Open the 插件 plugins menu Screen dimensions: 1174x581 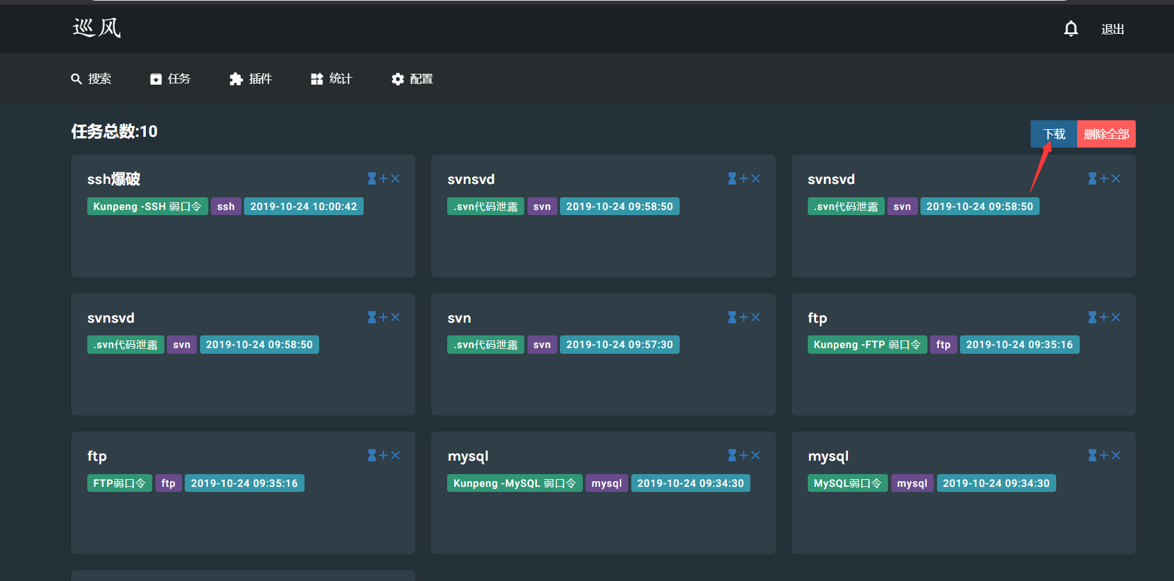251,79
